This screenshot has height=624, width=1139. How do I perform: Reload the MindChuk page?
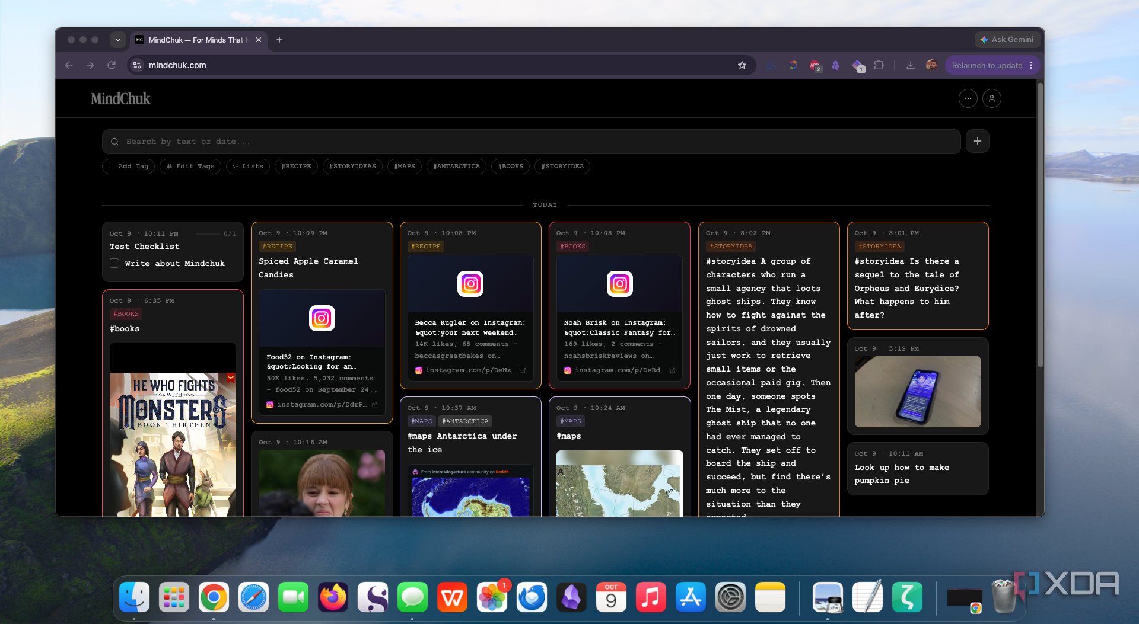(x=112, y=65)
